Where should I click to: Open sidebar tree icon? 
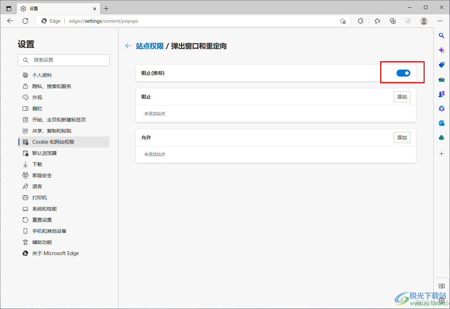click(x=442, y=138)
